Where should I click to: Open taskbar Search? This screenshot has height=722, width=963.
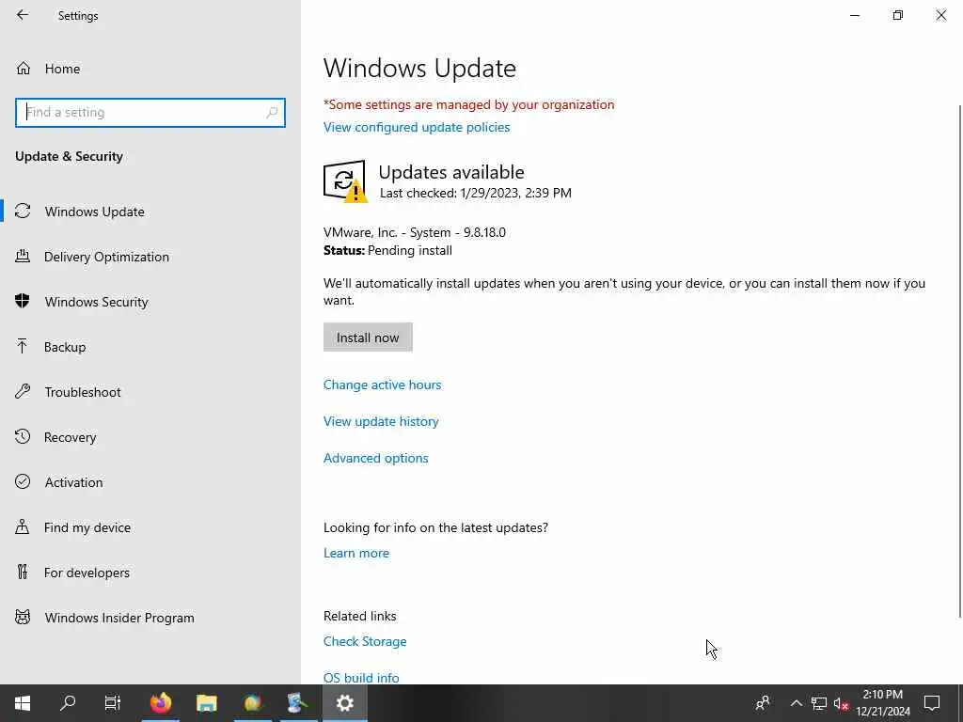coord(68,703)
